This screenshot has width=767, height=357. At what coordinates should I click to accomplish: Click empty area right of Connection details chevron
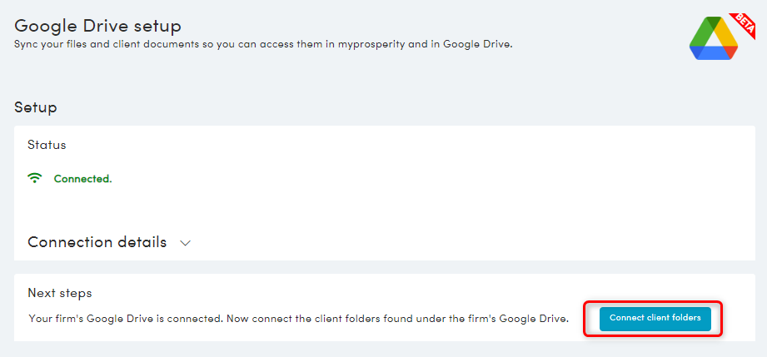[466, 243]
